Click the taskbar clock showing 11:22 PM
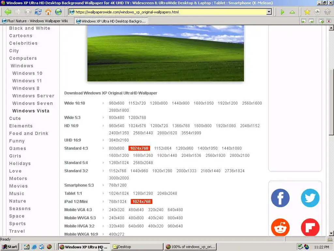Viewport: 334px width, 251px height. pos(321,247)
